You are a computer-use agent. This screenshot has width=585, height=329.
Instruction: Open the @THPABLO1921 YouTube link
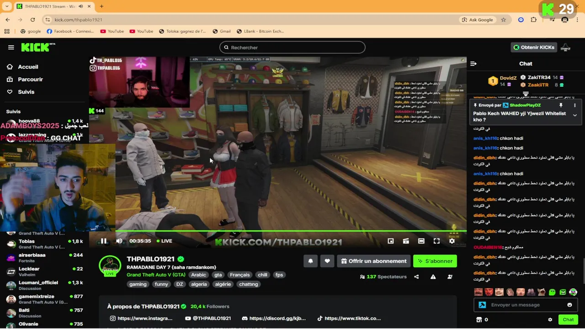click(x=208, y=318)
